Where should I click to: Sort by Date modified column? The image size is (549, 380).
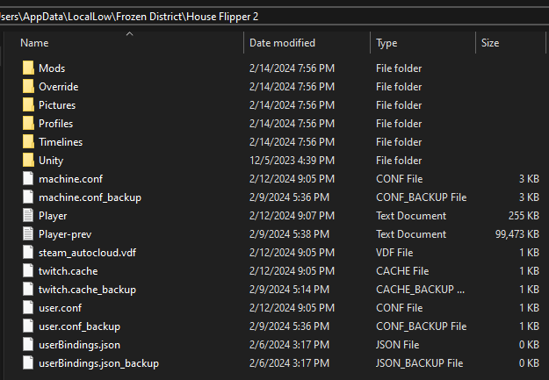click(x=282, y=43)
